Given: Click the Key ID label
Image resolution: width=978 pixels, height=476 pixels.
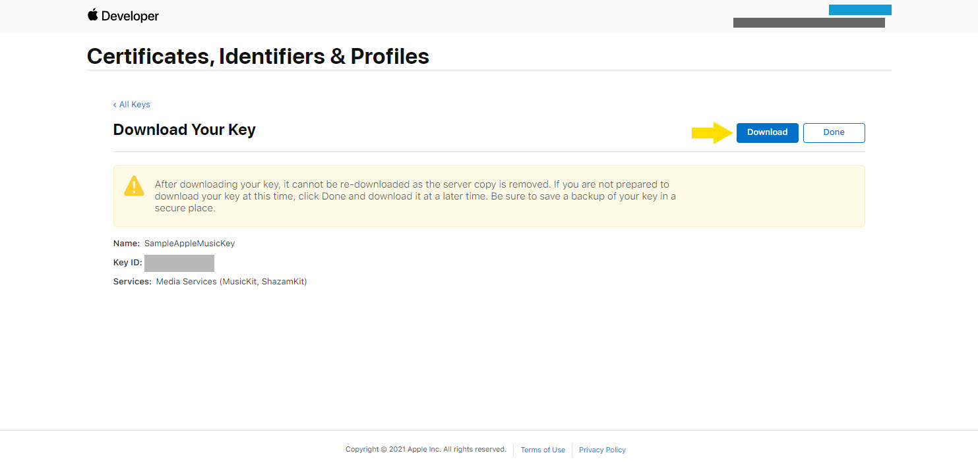Looking at the screenshot, I should point(127,263).
